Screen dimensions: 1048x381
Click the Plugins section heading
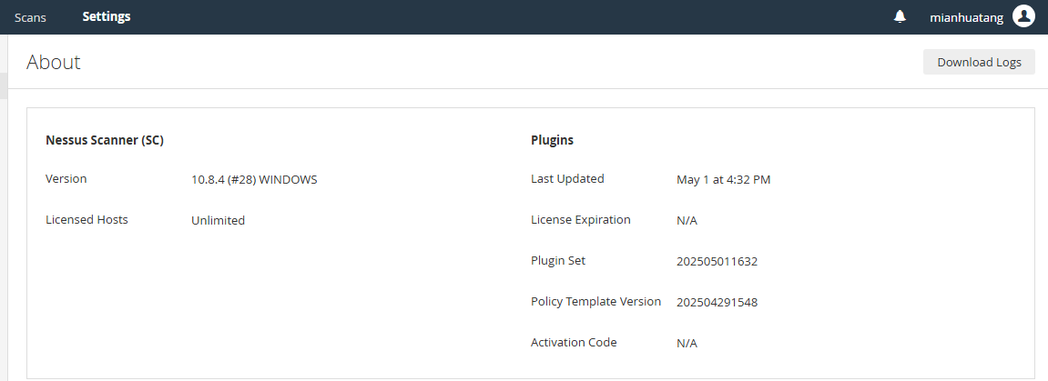(x=552, y=140)
